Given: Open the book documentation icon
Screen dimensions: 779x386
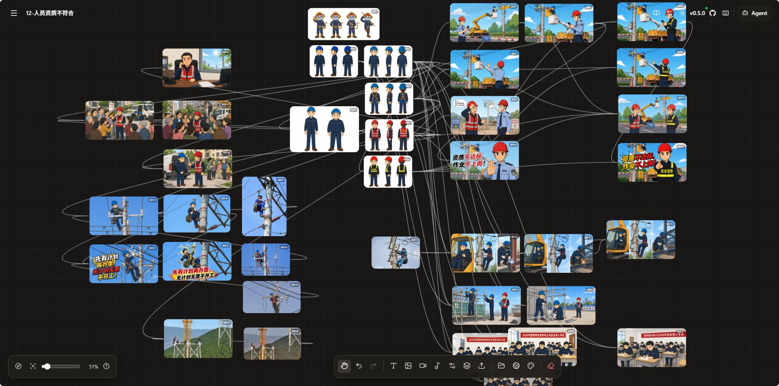Looking at the screenshot, I should pyautogui.click(x=656, y=13).
